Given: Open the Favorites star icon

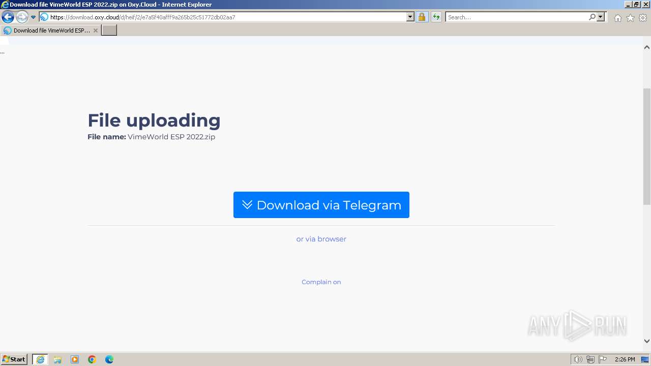Looking at the screenshot, I should pyautogui.click(x=630, y=18).
